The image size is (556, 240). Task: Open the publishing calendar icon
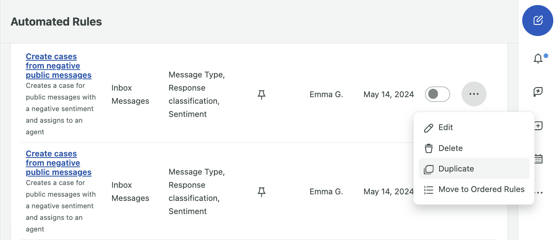tap(538, 159)
